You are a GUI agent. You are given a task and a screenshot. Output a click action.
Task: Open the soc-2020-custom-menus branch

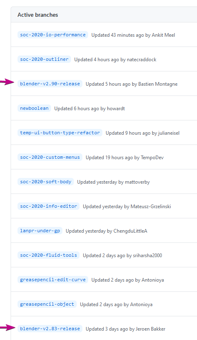point(50,157)
